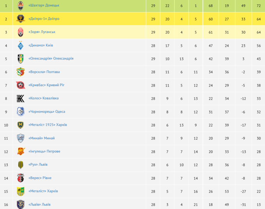Click the Kryvbas club crest
The height and width of the screenshot is (209, 265).
pyautogui.click(x=21, y=85)
